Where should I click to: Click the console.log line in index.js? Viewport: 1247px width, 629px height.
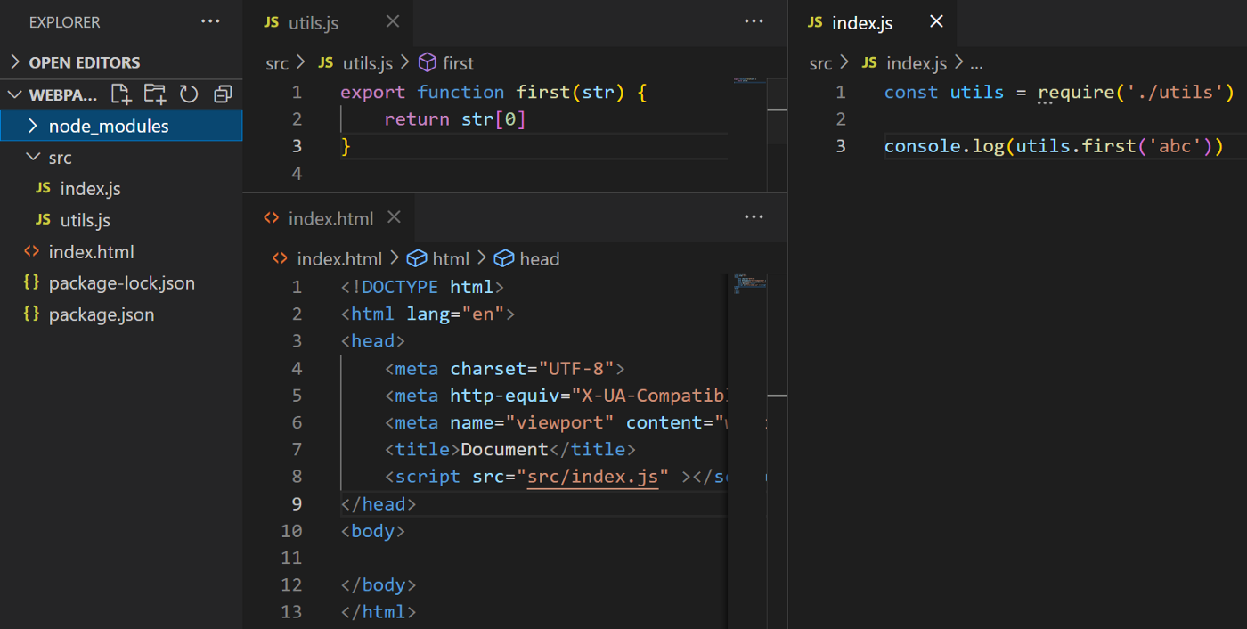1054,145
